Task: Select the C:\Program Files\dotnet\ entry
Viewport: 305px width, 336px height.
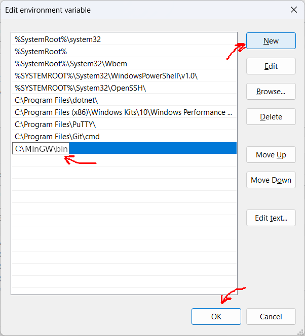Action: 124,100
